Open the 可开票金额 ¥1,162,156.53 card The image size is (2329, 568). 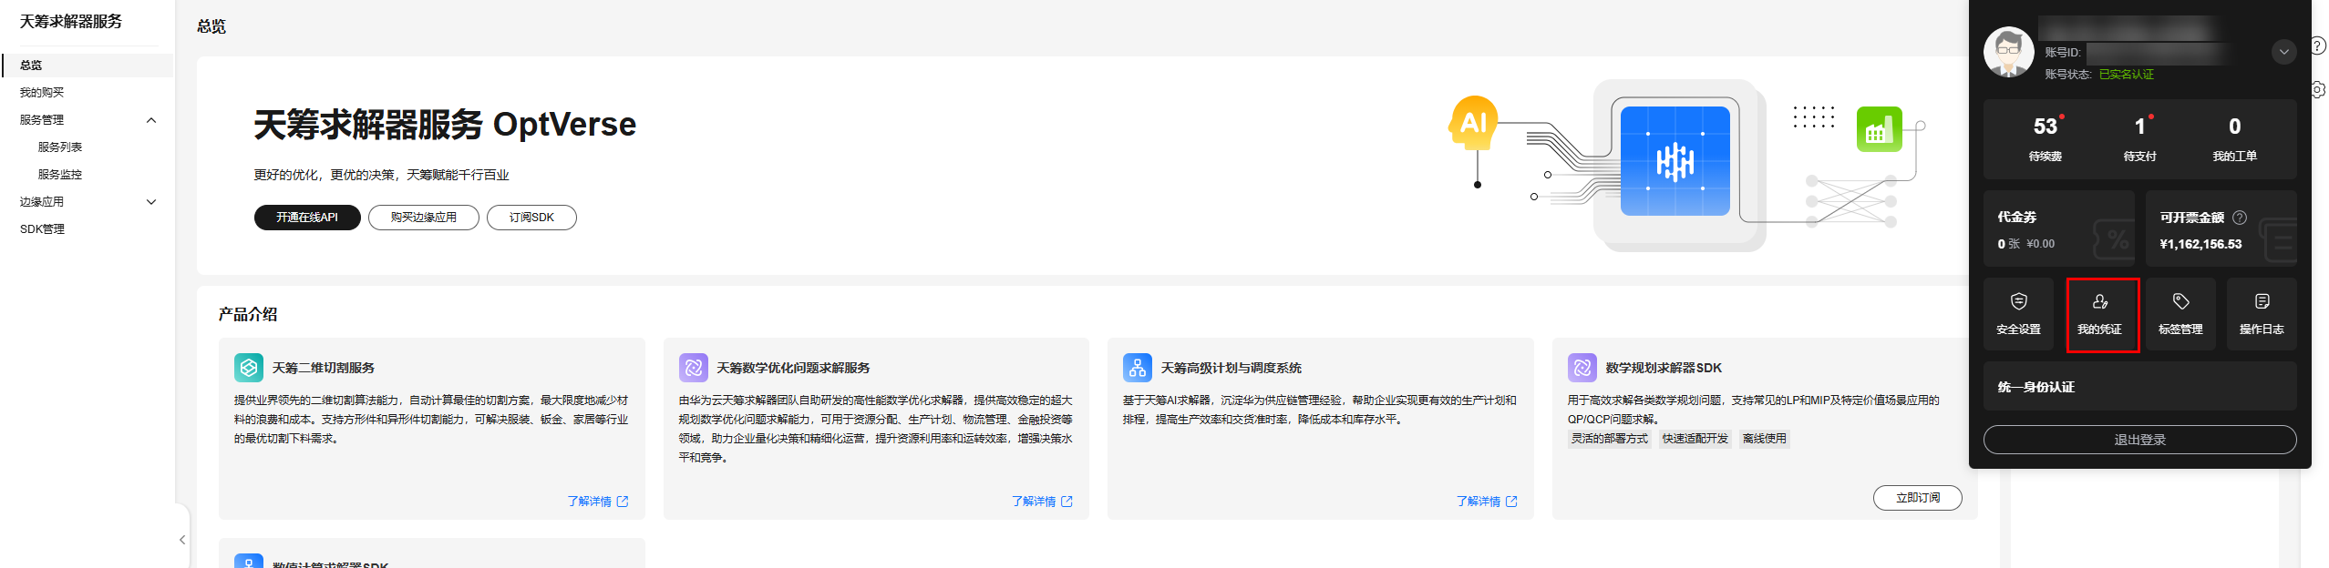tap(2221, 229)
